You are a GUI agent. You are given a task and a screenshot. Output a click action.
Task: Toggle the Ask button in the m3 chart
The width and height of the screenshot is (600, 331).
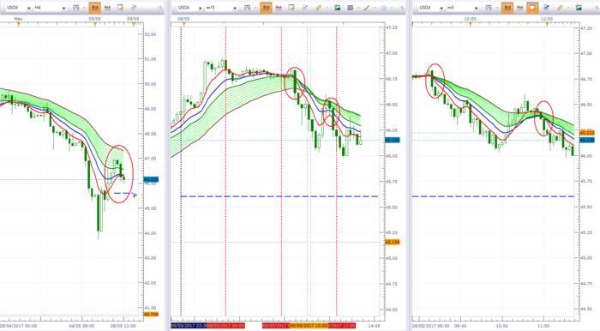click(x=520, y=8)
